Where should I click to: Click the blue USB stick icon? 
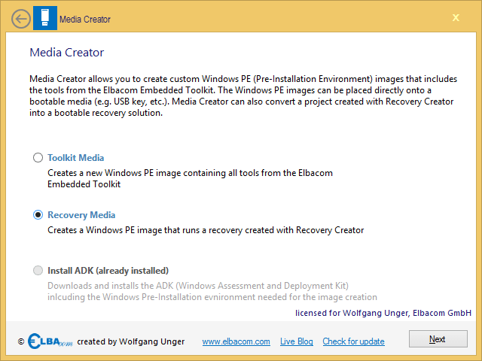[x=45, y=18]
